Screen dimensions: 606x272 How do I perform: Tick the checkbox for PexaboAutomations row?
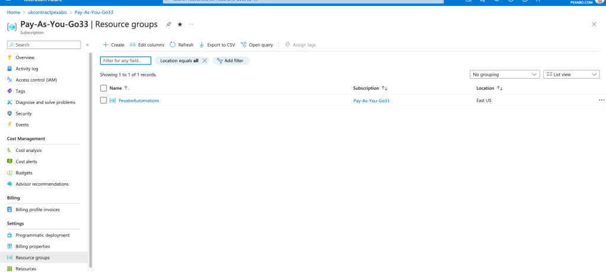coord(103,101)
